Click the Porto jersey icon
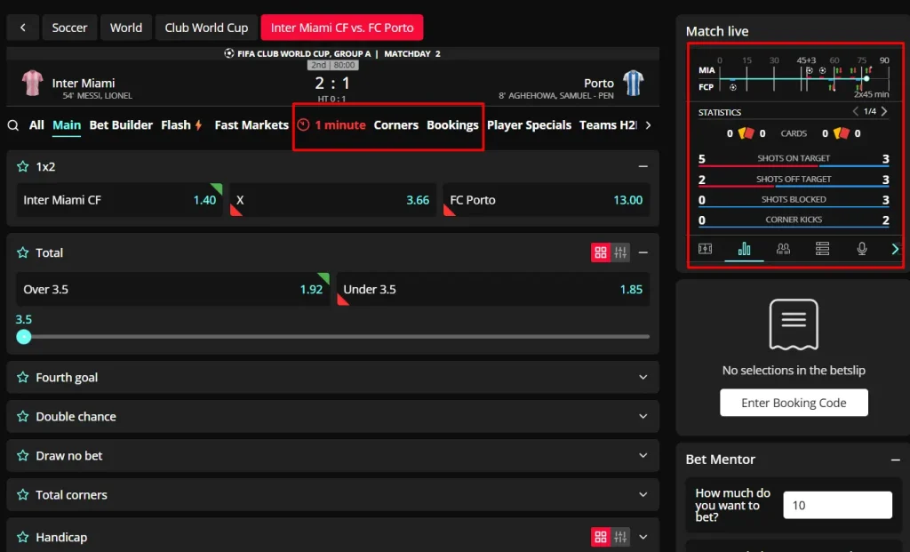910x552 pixels. [633, 83]
